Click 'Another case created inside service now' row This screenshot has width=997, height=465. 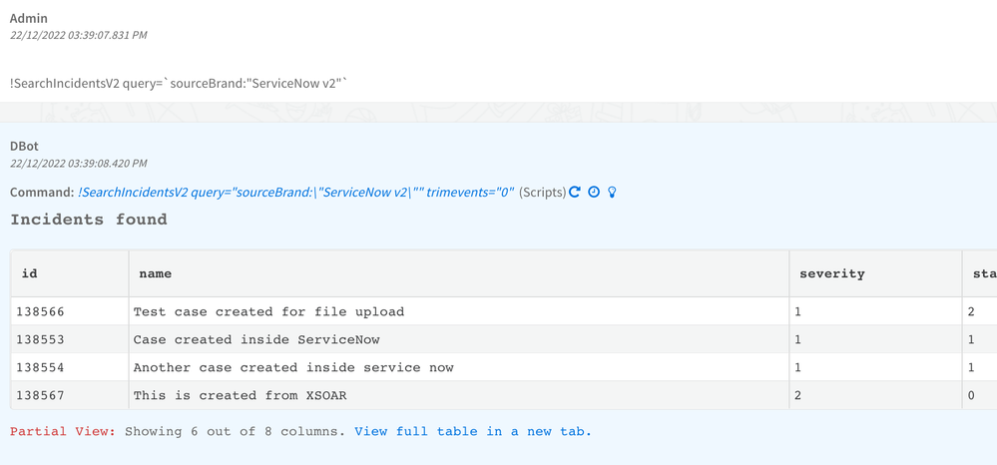click(x=293, y=367)
